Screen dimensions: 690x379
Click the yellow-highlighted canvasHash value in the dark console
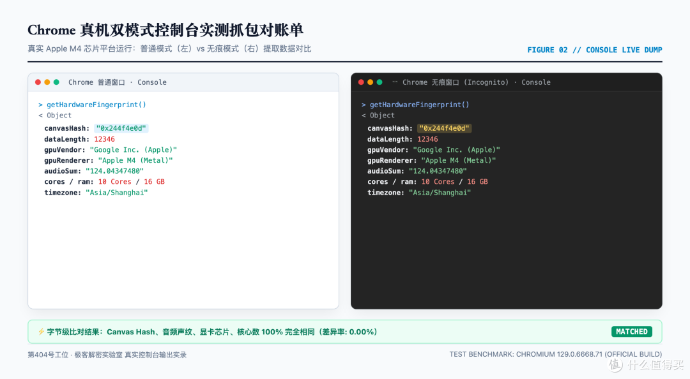coord(444,128)
